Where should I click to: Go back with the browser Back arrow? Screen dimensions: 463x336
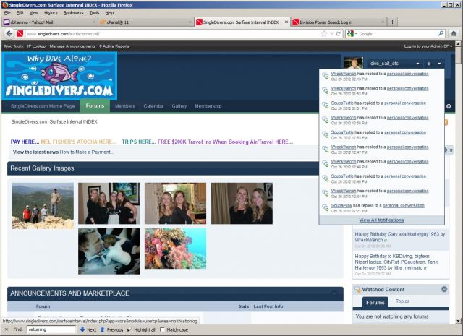click(x=9, y=34)
